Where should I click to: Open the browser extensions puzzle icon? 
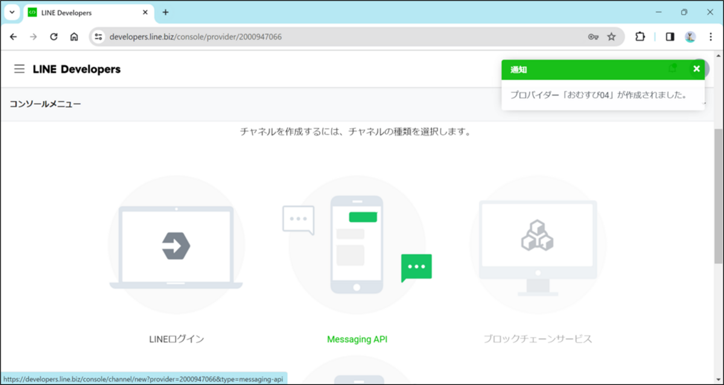(640, 37)
